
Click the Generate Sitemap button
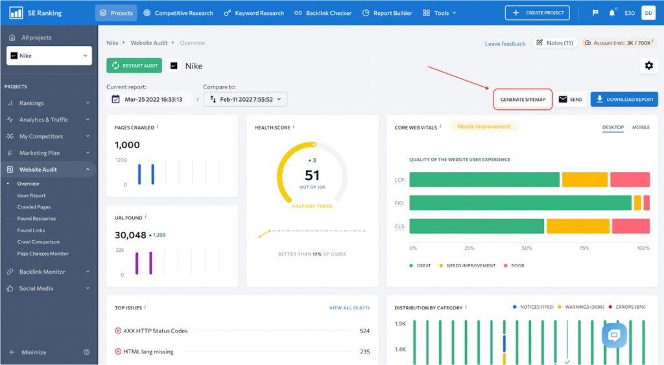[x=523, y=99]
